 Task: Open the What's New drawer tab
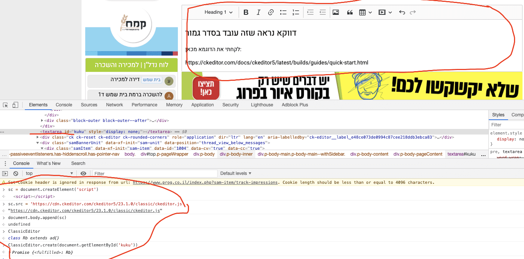pos(49,163)
